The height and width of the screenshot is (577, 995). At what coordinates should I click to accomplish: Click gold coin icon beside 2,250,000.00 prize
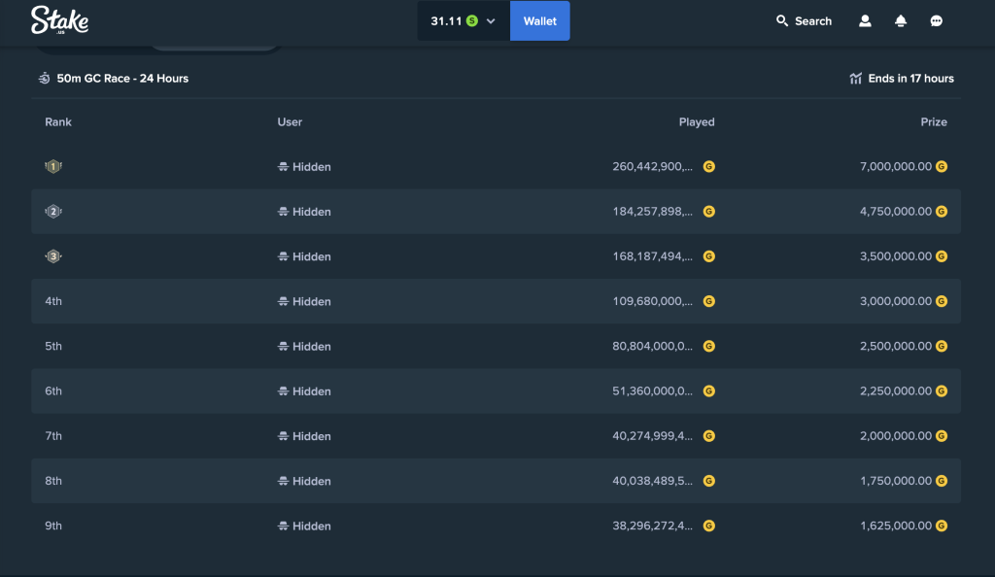click(942, 391)
